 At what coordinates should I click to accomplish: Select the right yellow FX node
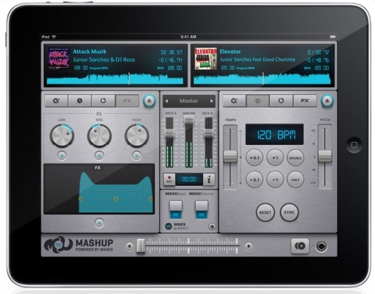point(151,199)
